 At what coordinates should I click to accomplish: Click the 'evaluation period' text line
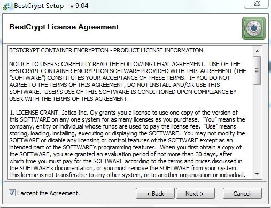click(121, 154)
